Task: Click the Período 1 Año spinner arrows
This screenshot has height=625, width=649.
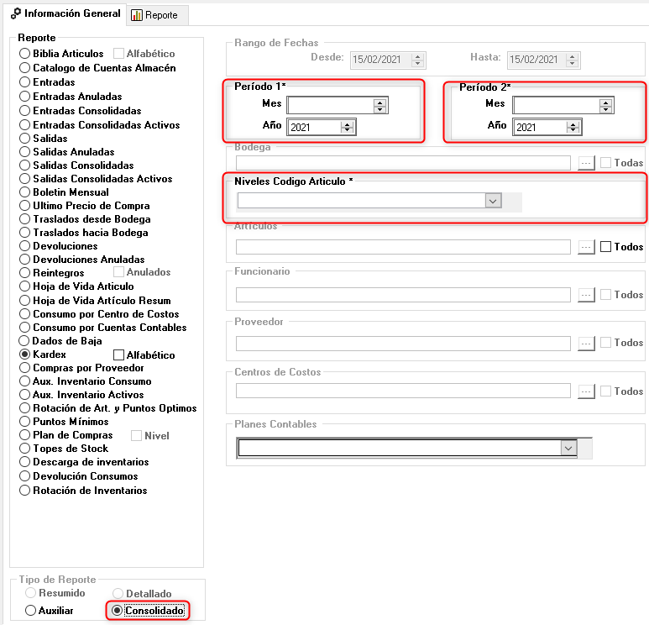Action: coord(347,128)
